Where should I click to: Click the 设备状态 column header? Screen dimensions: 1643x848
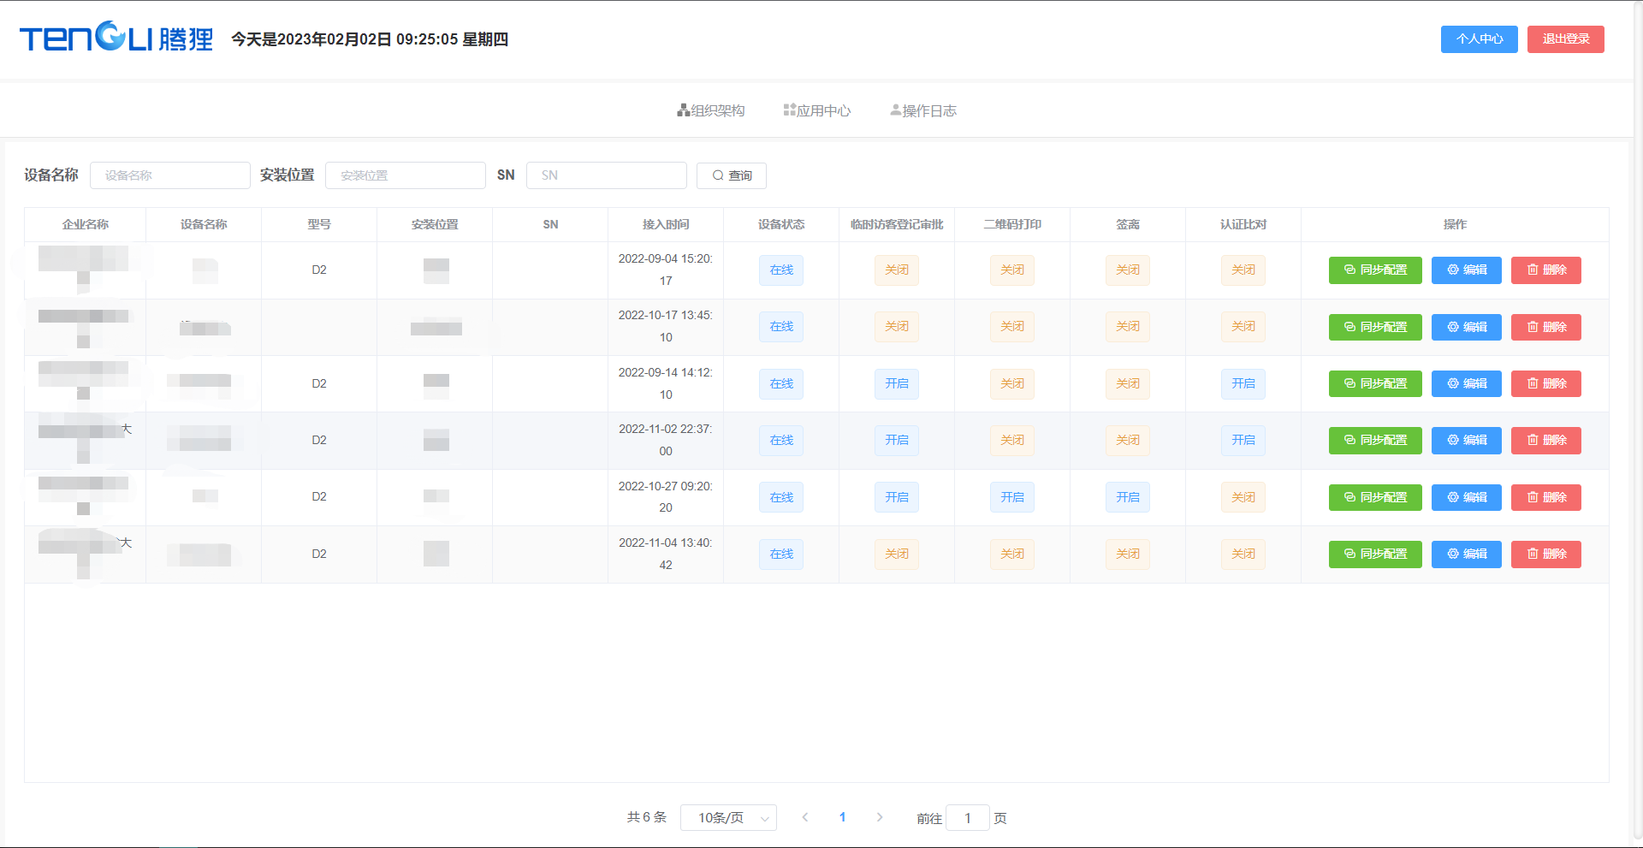point(781,224)
